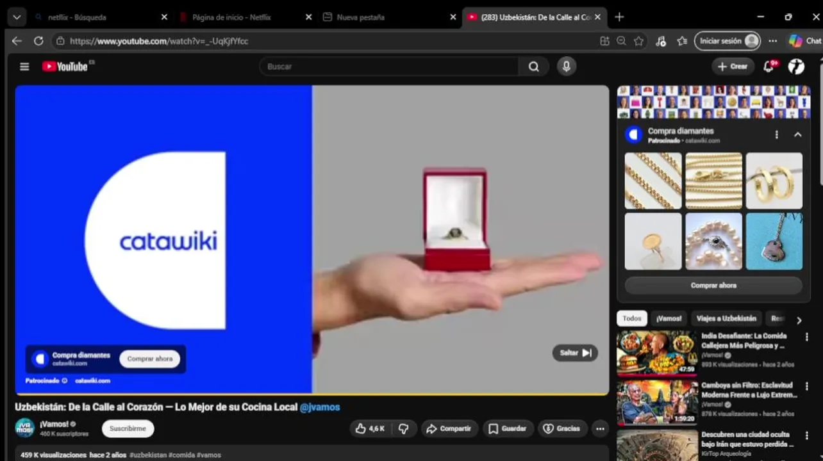Open more actions menu below video
The height and width of the screenshot is (461, 823).
(600, 429)
